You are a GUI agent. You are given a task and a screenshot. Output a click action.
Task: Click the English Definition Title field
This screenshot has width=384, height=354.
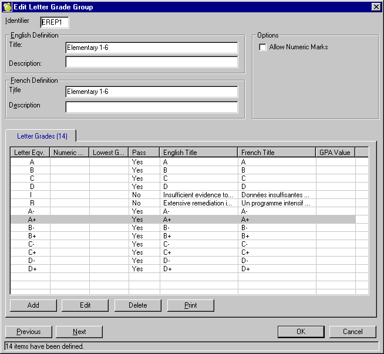[x=151, y=48]
